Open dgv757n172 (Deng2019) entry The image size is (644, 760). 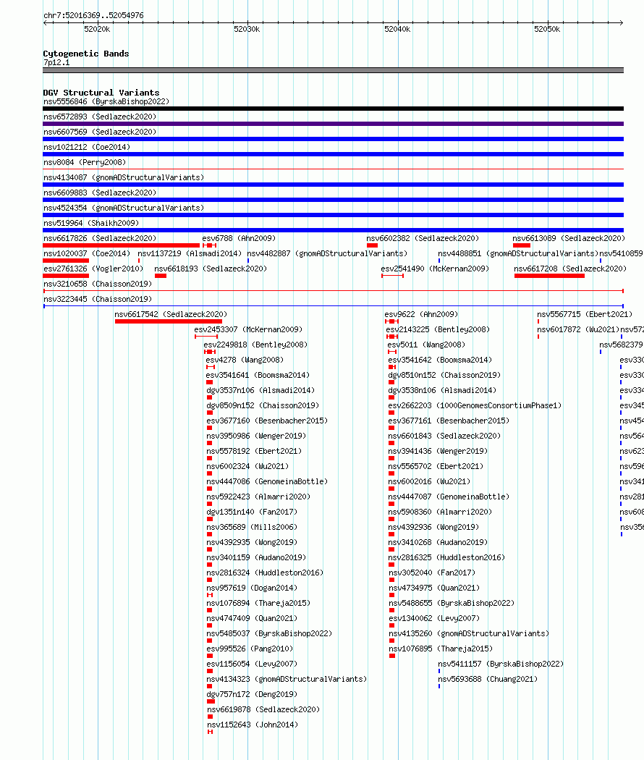point(252,694)
